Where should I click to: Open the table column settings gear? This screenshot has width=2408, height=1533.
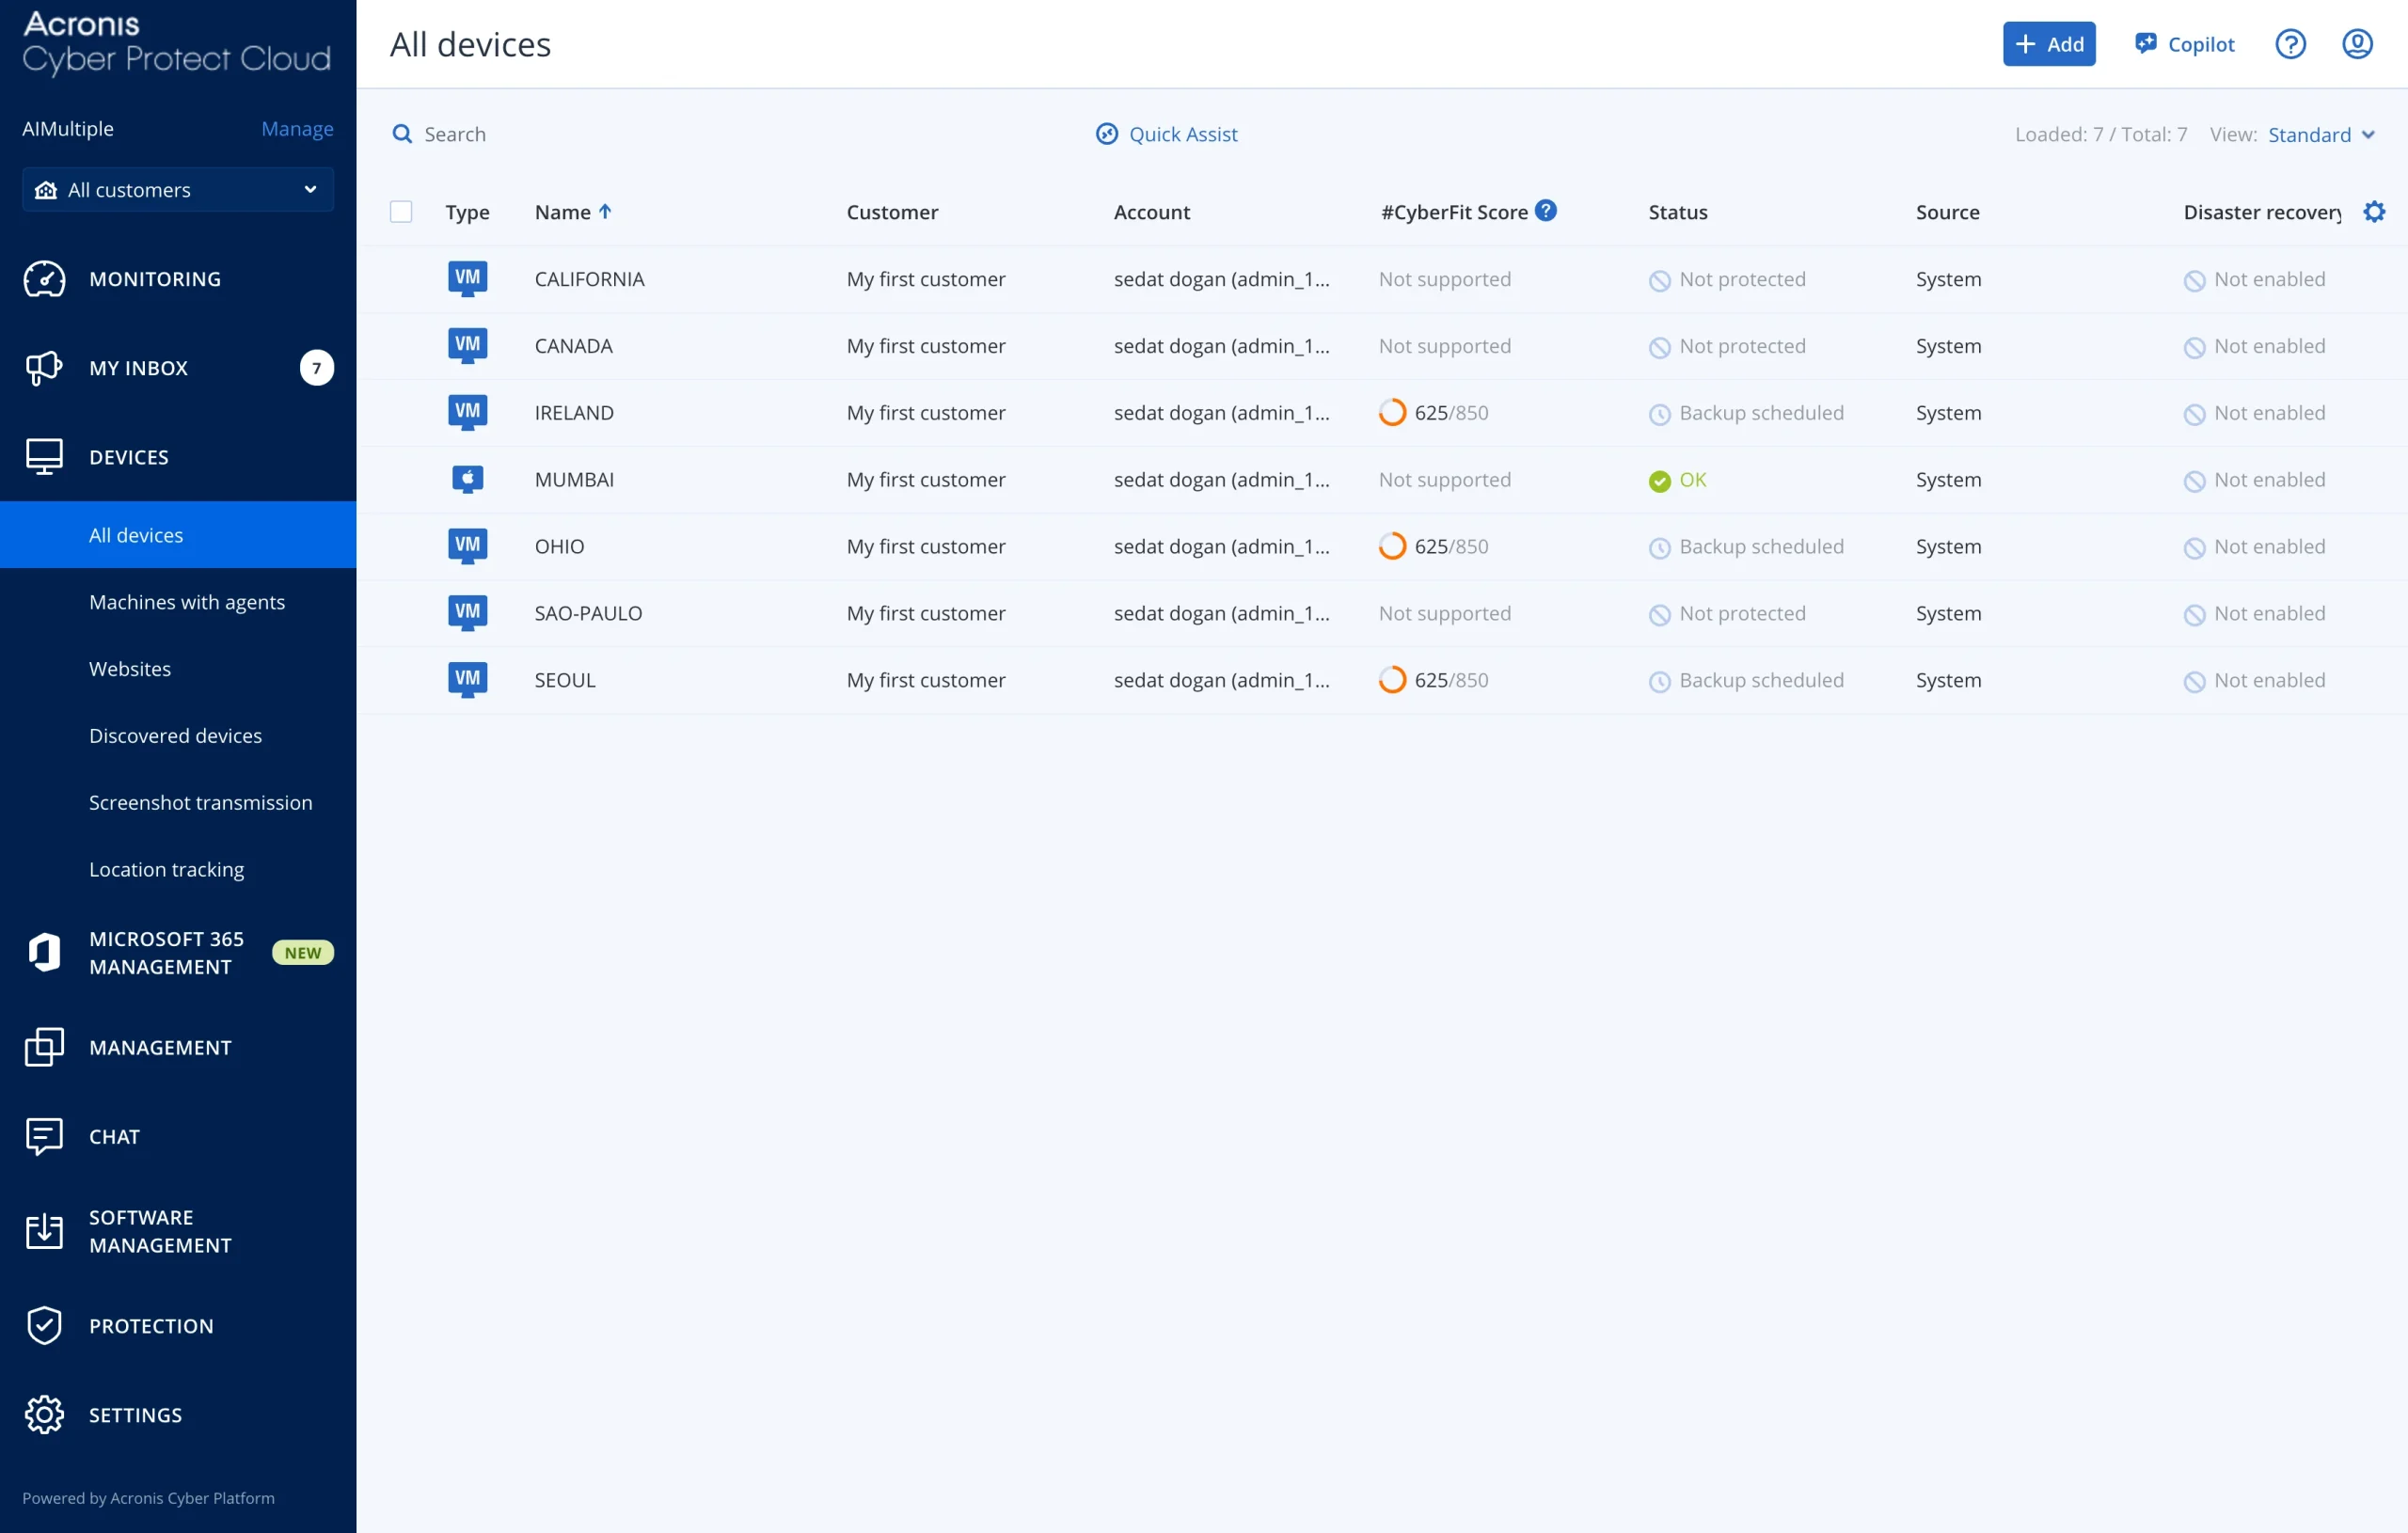[2374, 212]
